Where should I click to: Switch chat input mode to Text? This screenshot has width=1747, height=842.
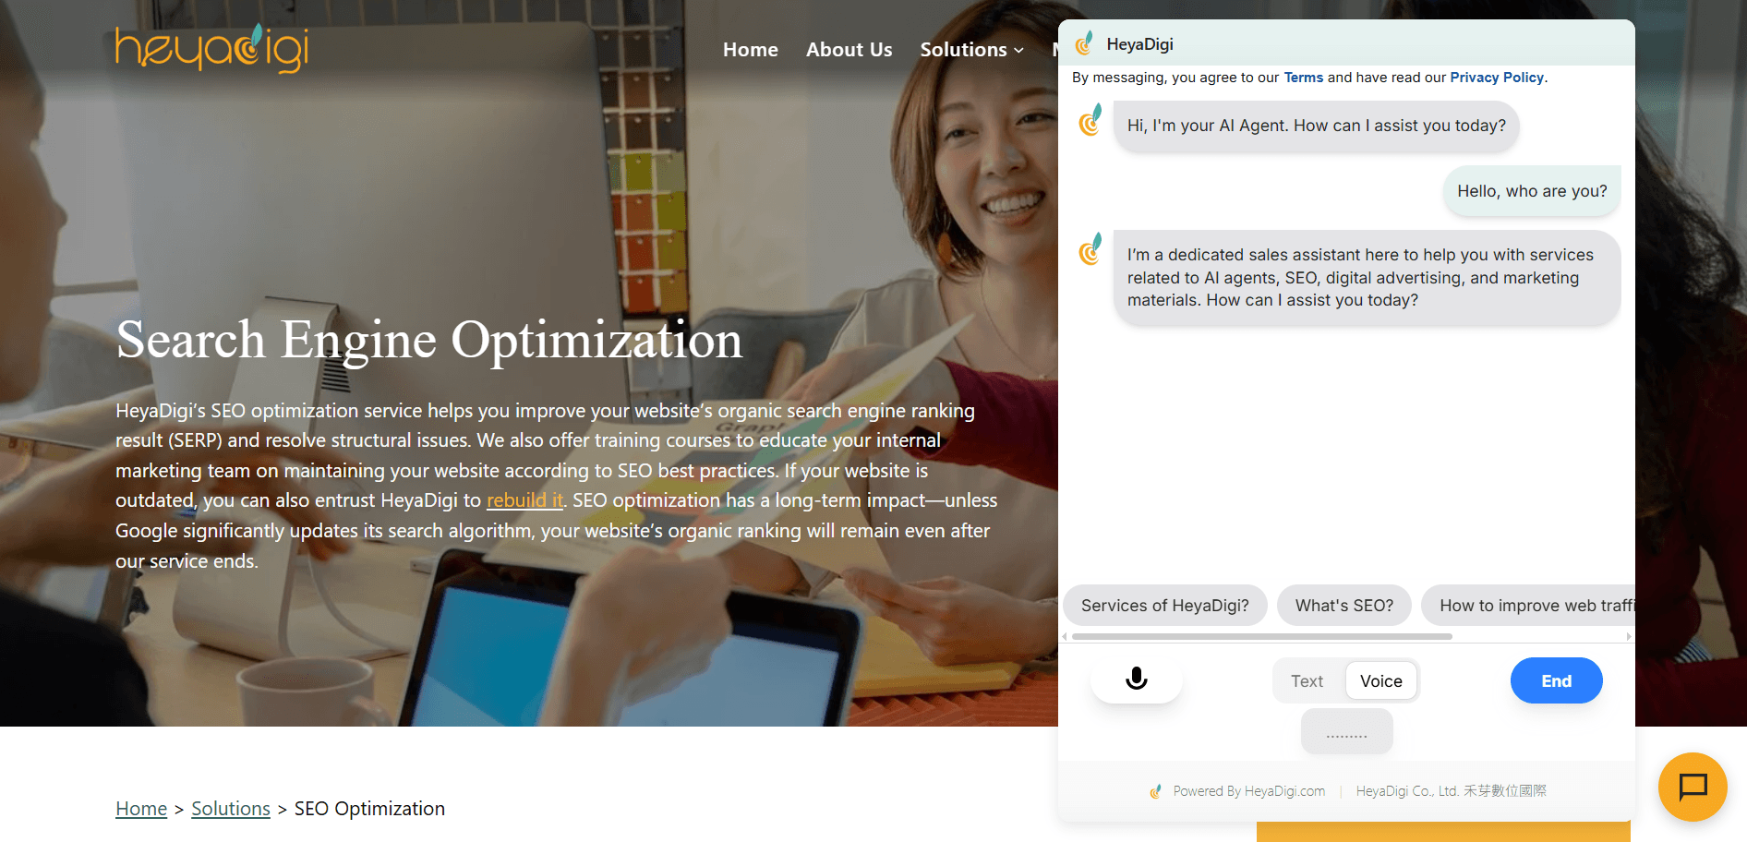pos(1307,681)
